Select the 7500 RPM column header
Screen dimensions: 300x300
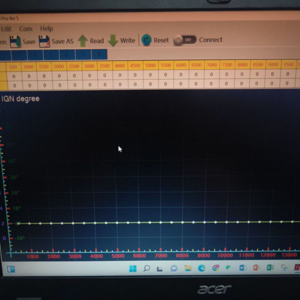227,64
